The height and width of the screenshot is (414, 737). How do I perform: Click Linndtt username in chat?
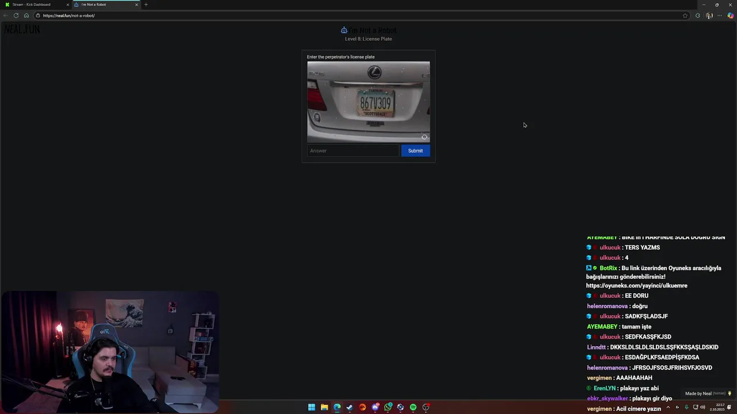[x=596, y=347]
